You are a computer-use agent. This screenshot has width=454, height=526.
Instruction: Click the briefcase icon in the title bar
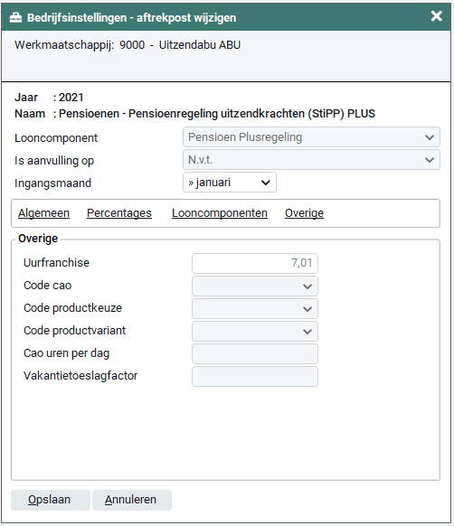[15, 17]
